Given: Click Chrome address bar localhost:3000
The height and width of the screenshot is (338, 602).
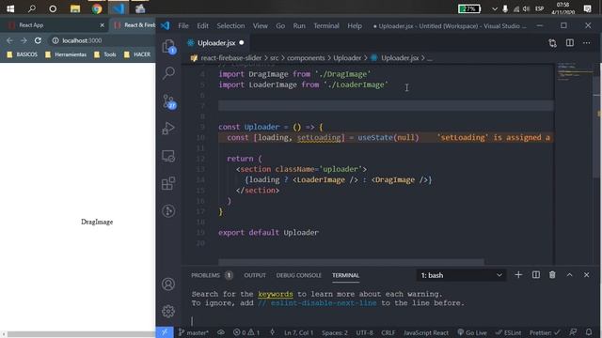Looking at the screenshot, I should pos(82,40).
